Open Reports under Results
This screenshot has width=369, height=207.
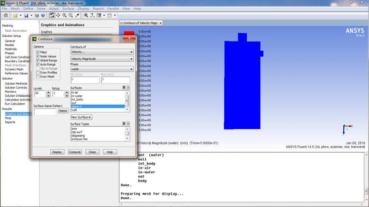[x=10, y=122]
